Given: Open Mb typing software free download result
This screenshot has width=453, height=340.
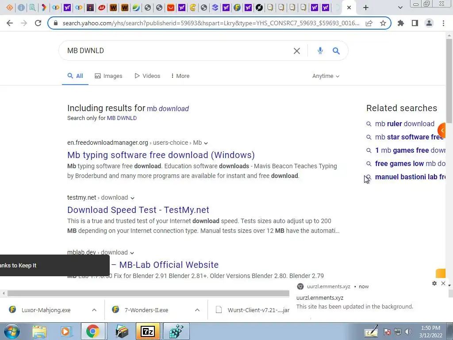Looking at the screenshot, I should [x=161, y=155].
